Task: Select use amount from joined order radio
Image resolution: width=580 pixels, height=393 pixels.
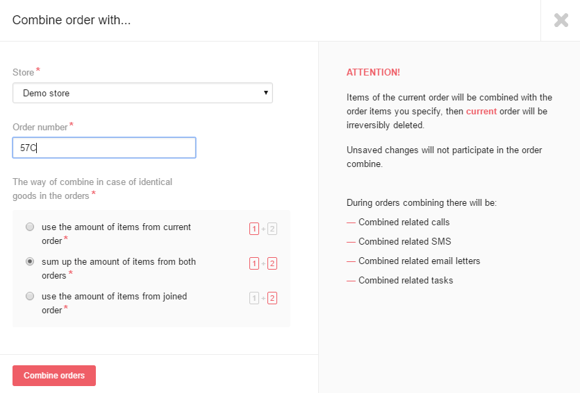Action: coord(30,296)
